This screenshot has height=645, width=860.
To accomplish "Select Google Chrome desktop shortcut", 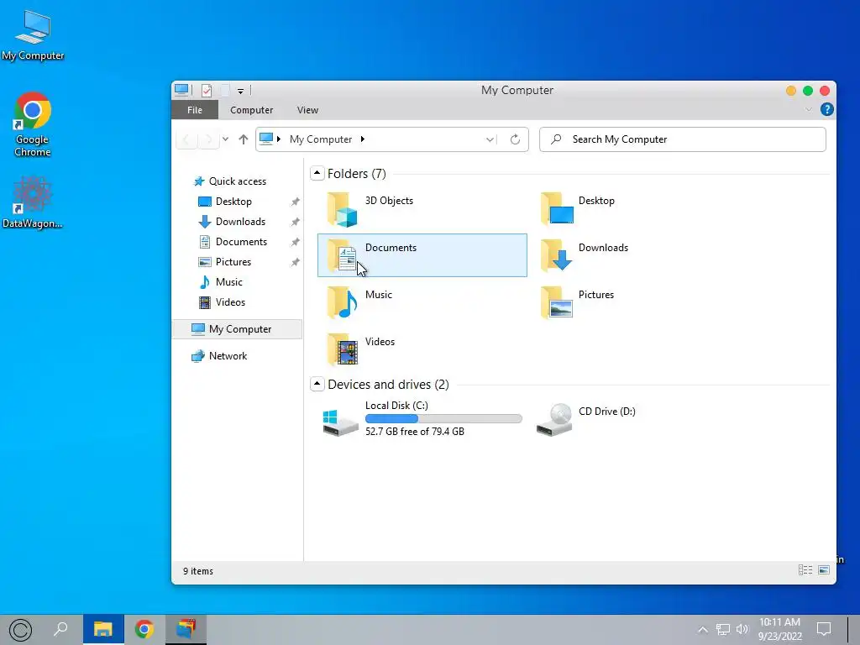I will (x=33, y=125).
